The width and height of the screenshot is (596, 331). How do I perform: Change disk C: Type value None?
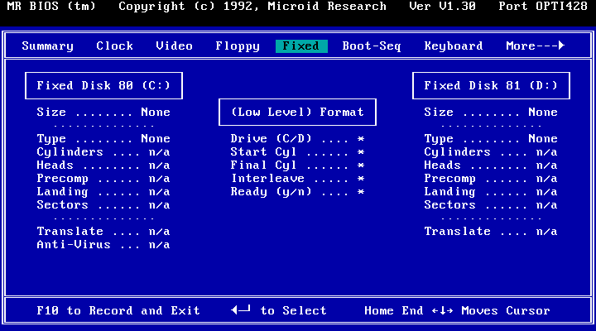click(x=155, y=139)
